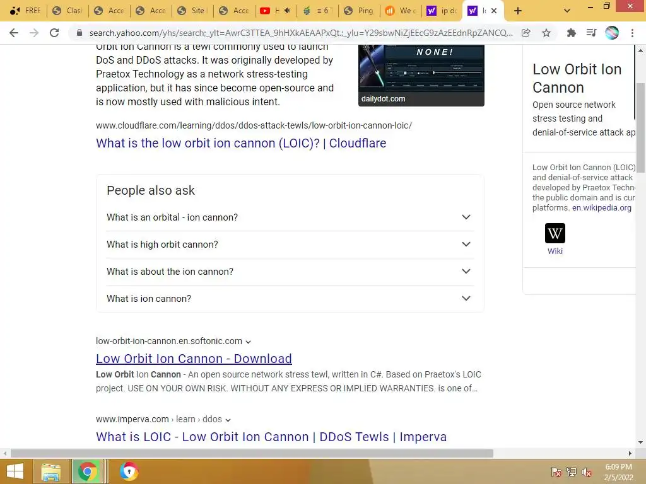The width and height of the screenshot is (646, 484).
Task: Open the Action Center flag icon
Action: (556, 472)
